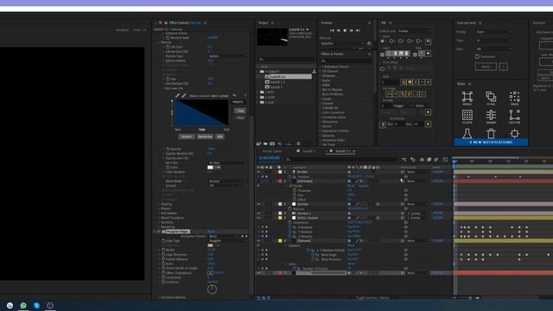Open the Preview panel menu icon
The height and width of the screenshot is (311, 553).
tap(369, 23)
